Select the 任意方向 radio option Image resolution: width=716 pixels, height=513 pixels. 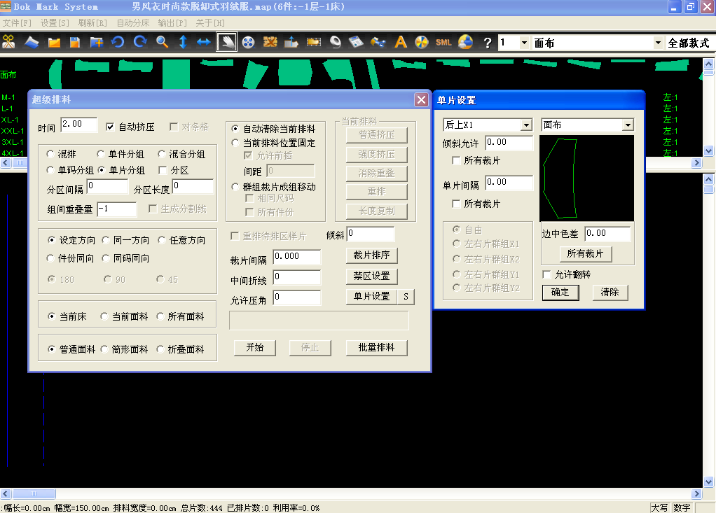click(x=162, y=240)
